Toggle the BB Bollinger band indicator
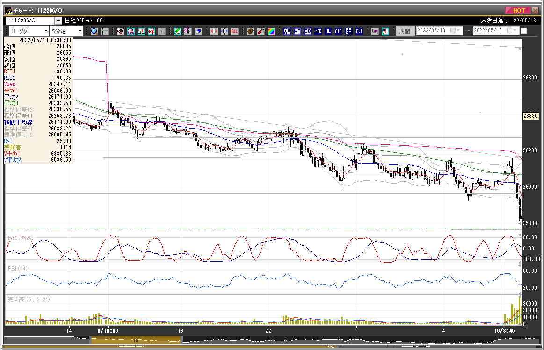 click(307, 31)
